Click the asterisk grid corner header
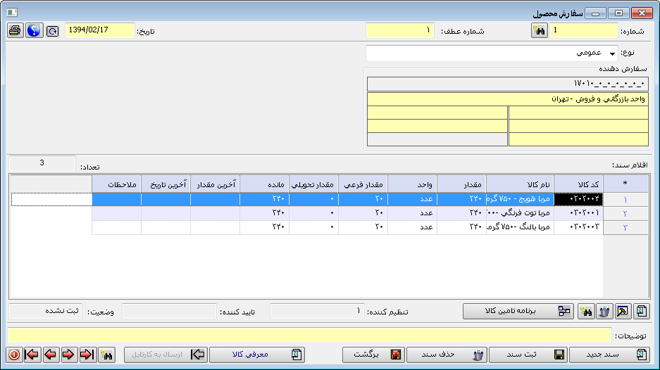The height and width of the screenshot is (370, 660). click(625, 184)
